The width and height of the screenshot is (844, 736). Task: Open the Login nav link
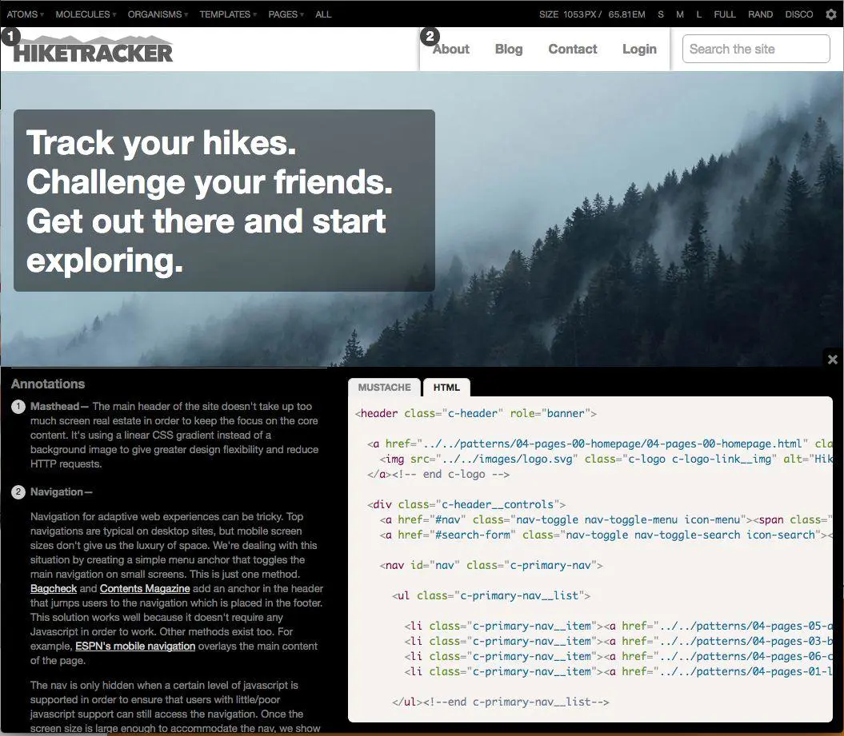coord(639,49)
